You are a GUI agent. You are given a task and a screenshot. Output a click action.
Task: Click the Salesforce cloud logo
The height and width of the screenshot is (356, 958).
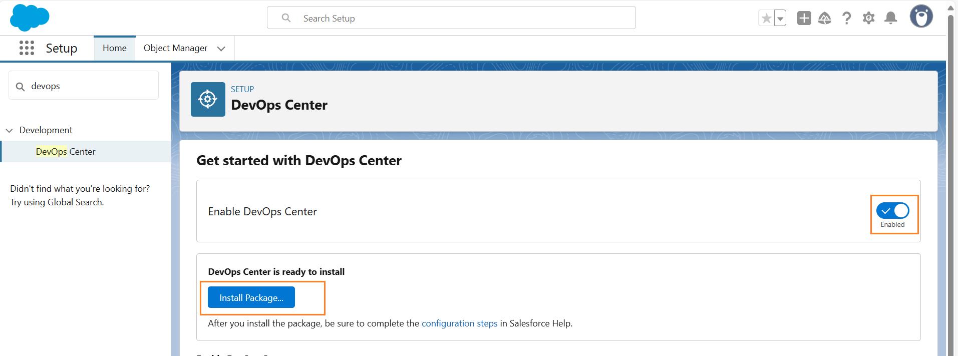coord(30,18)
